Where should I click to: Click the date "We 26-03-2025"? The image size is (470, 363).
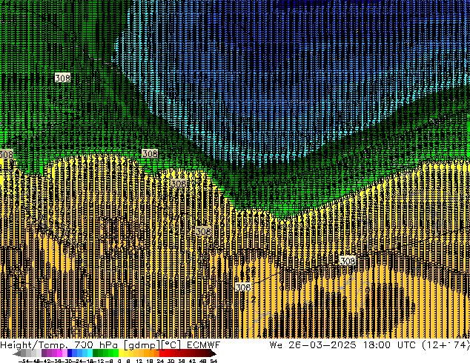coord(313,345)
